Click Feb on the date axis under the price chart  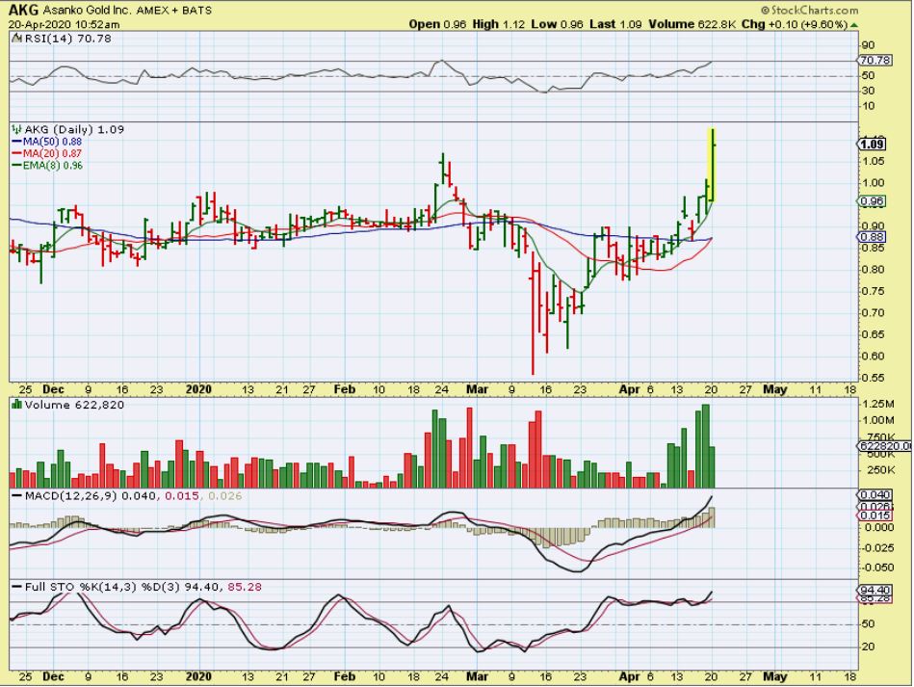[345, 389]
